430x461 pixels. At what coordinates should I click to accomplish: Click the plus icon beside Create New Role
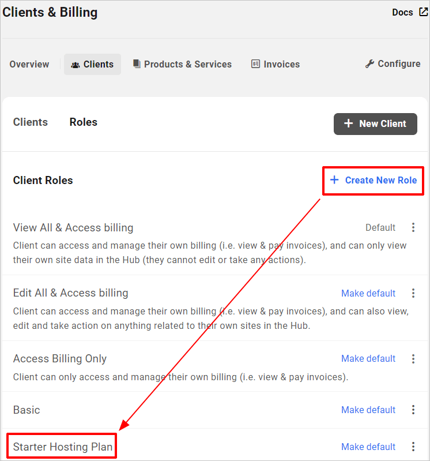334,180
